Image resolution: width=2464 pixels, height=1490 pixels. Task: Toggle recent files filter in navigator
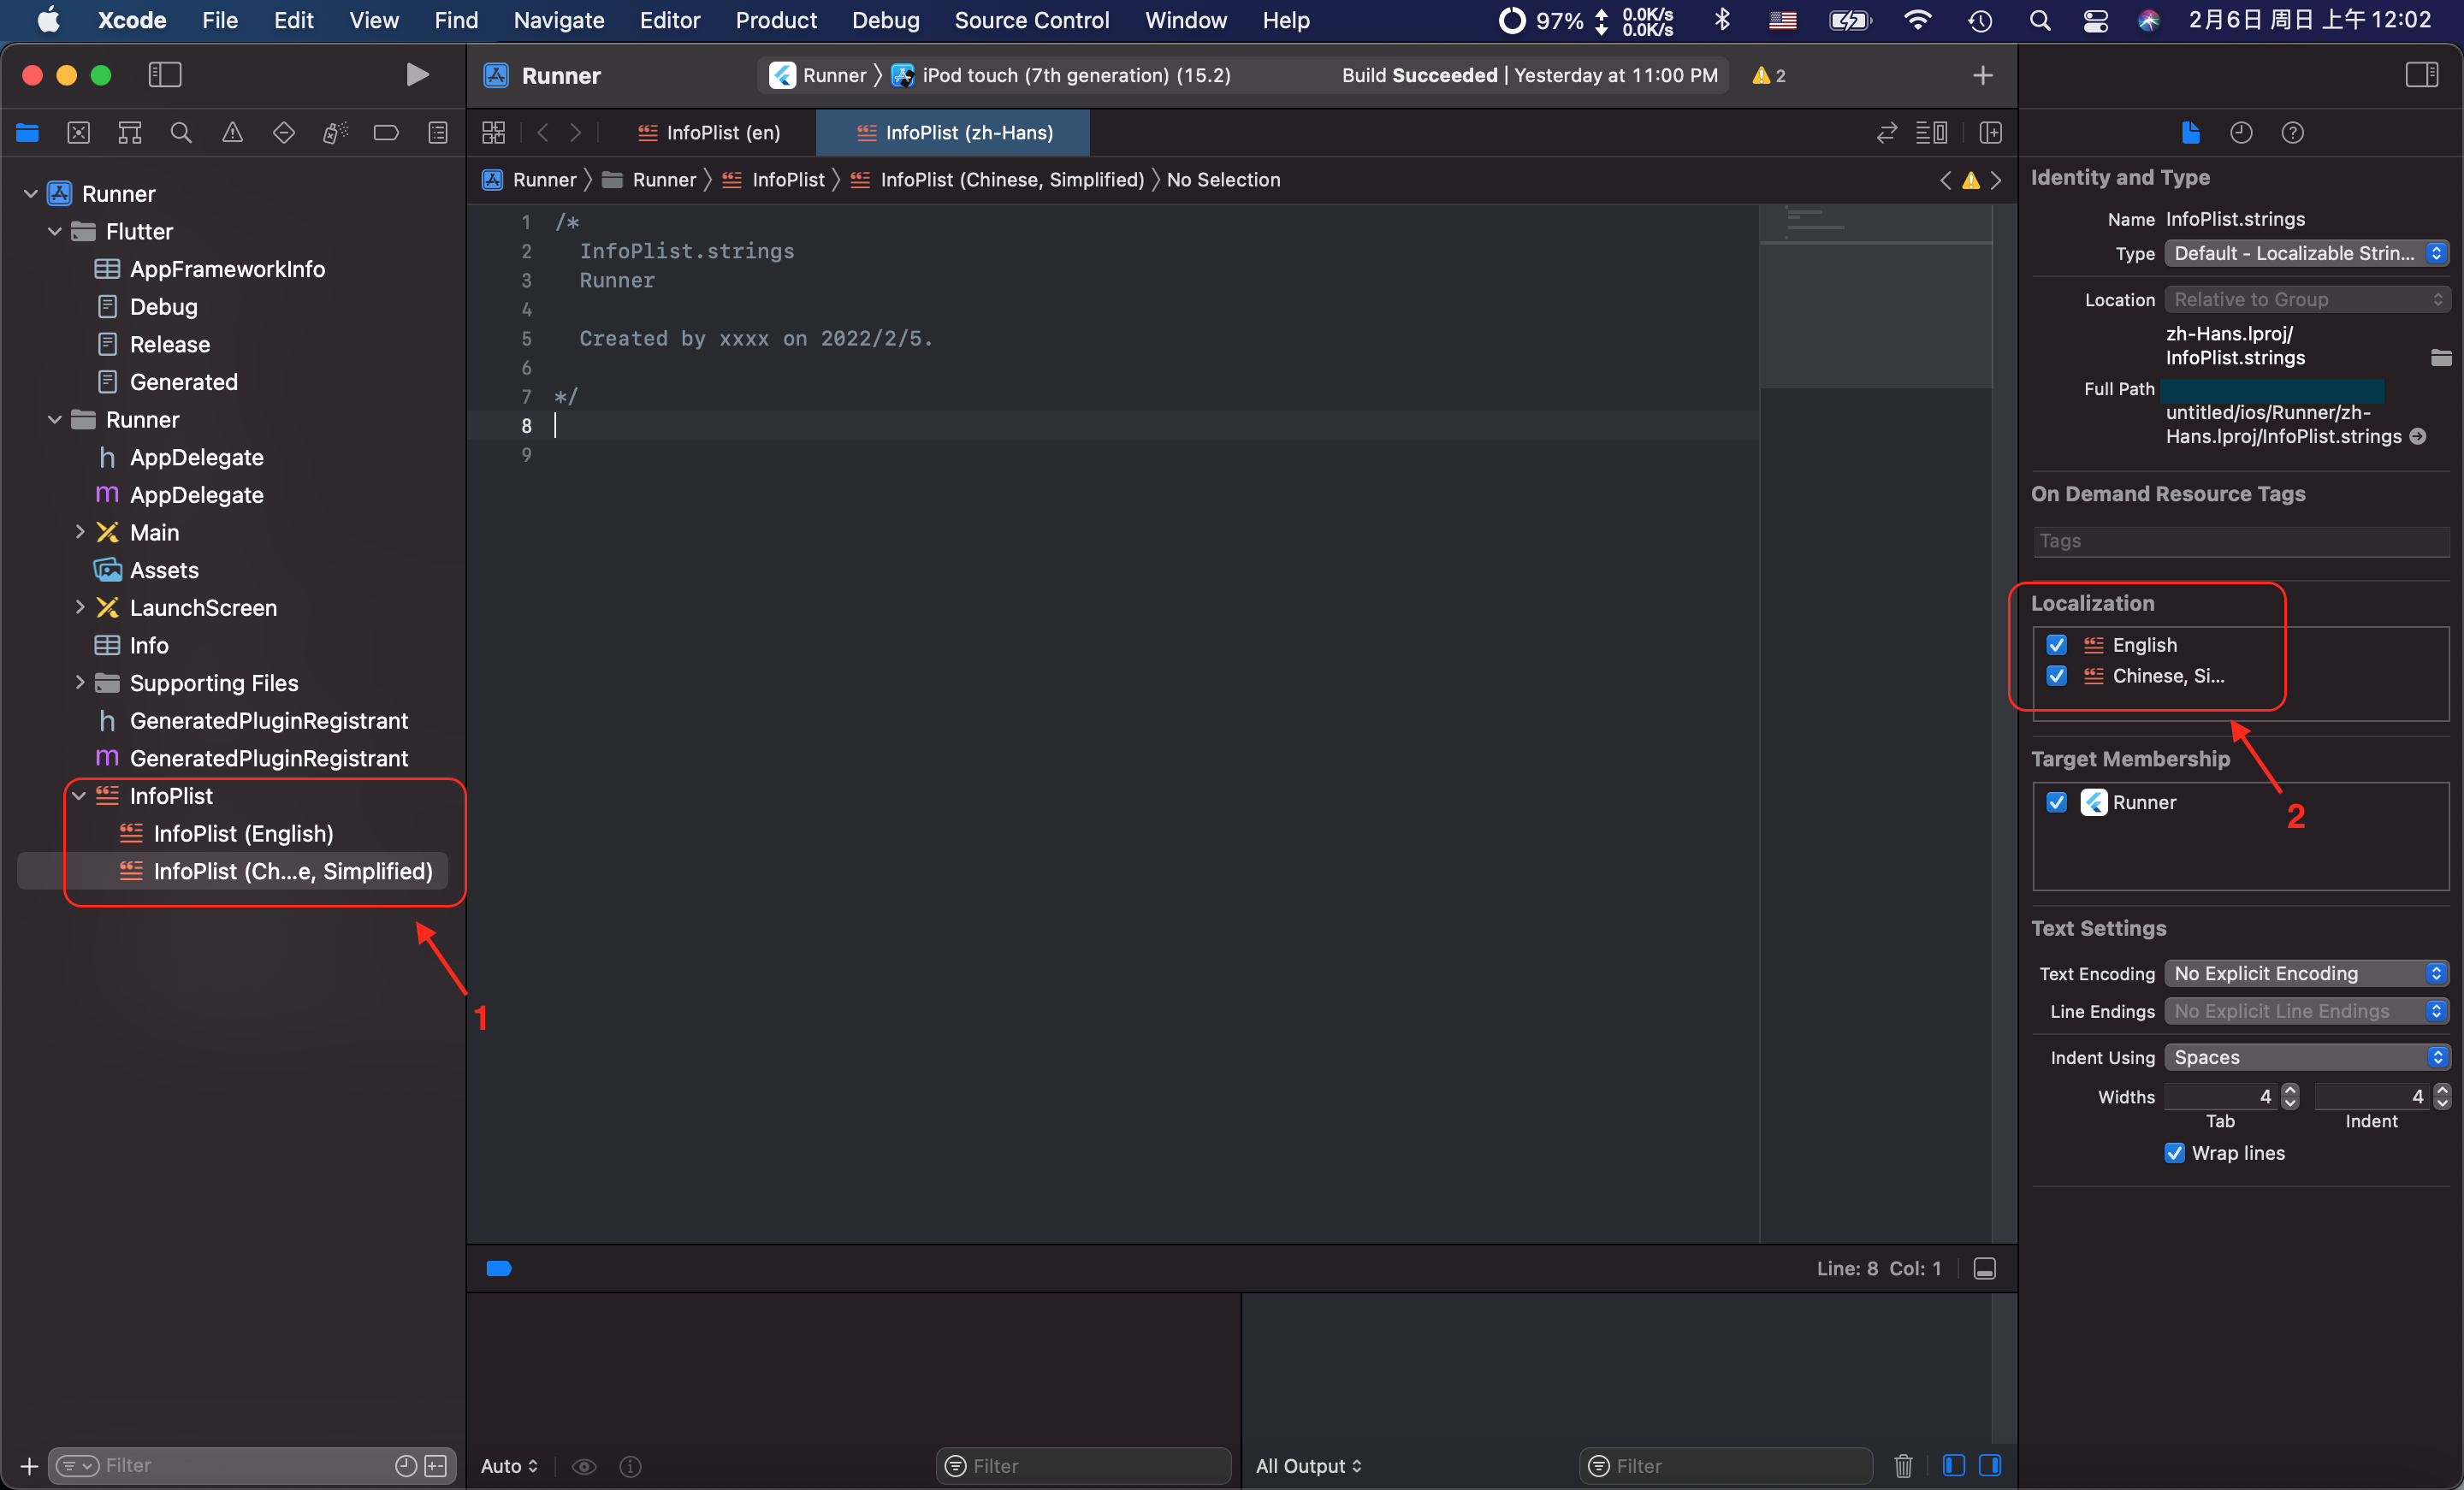point(406,1465)
